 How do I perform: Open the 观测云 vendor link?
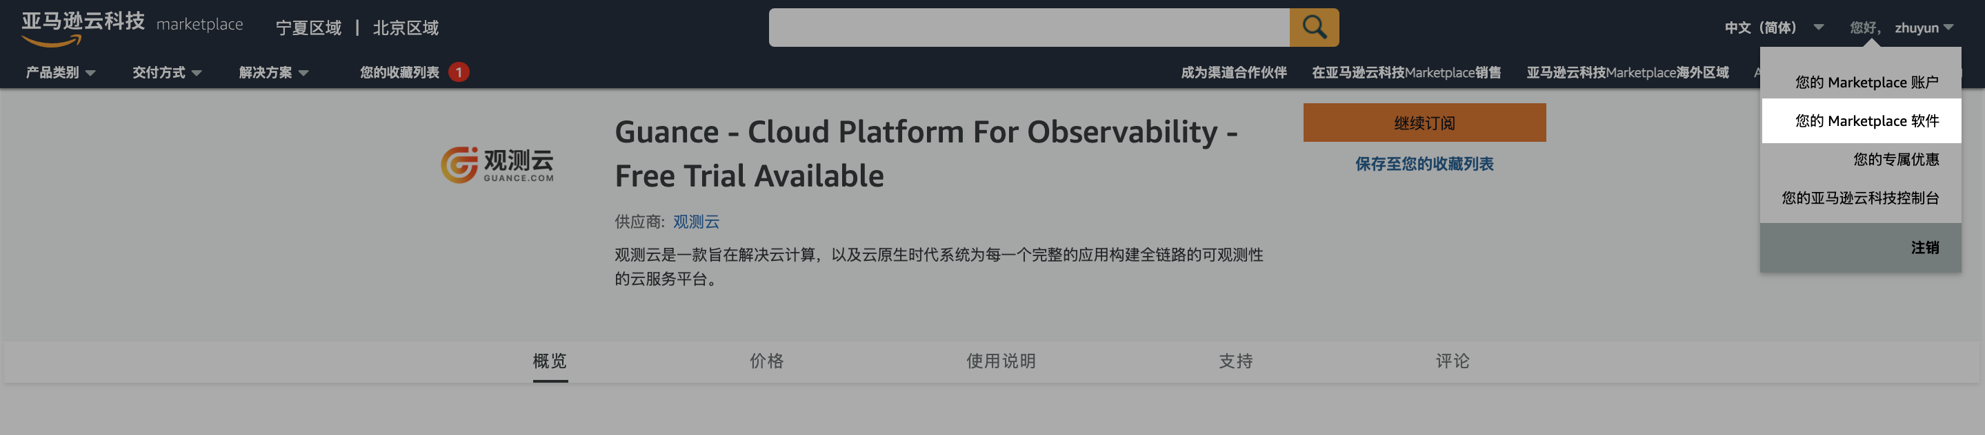point(696,222)
